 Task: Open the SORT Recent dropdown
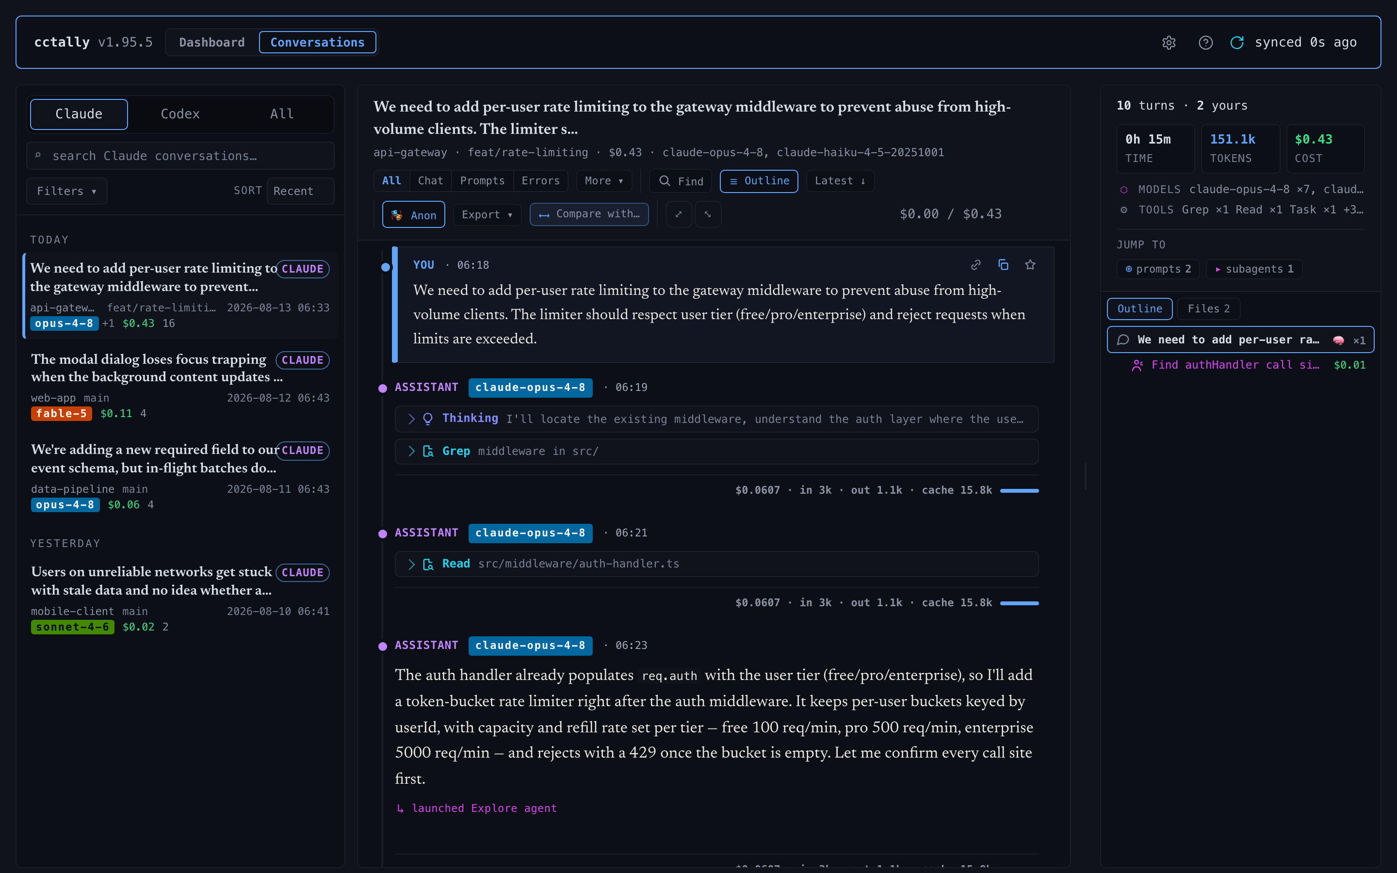300,191
